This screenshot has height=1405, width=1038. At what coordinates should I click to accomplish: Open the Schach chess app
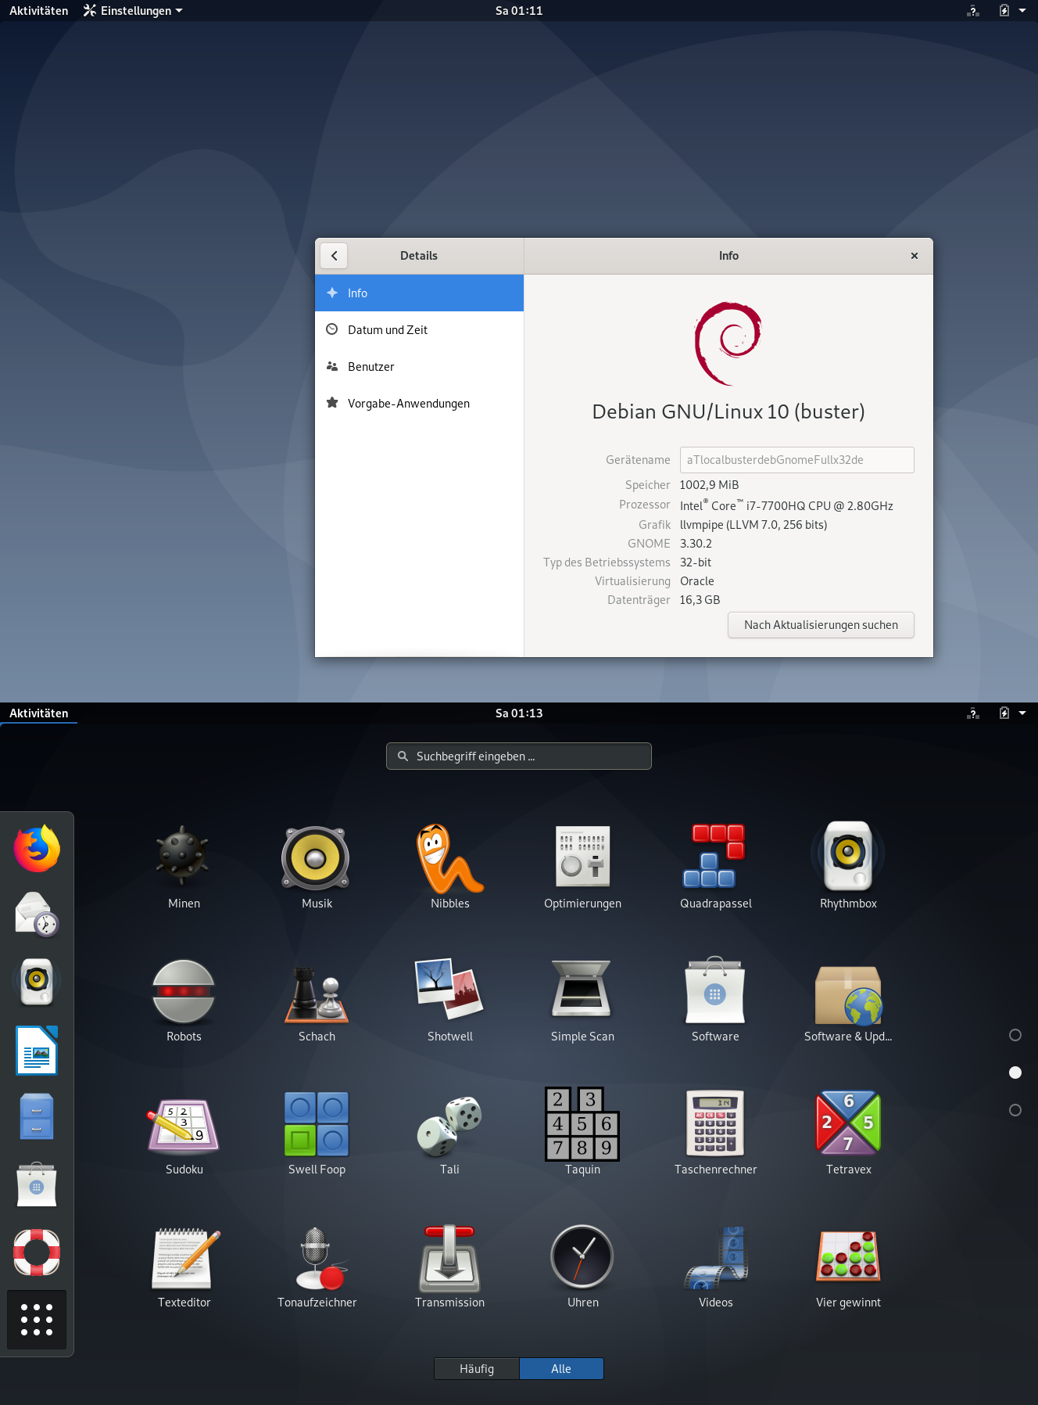coord(317,994)
